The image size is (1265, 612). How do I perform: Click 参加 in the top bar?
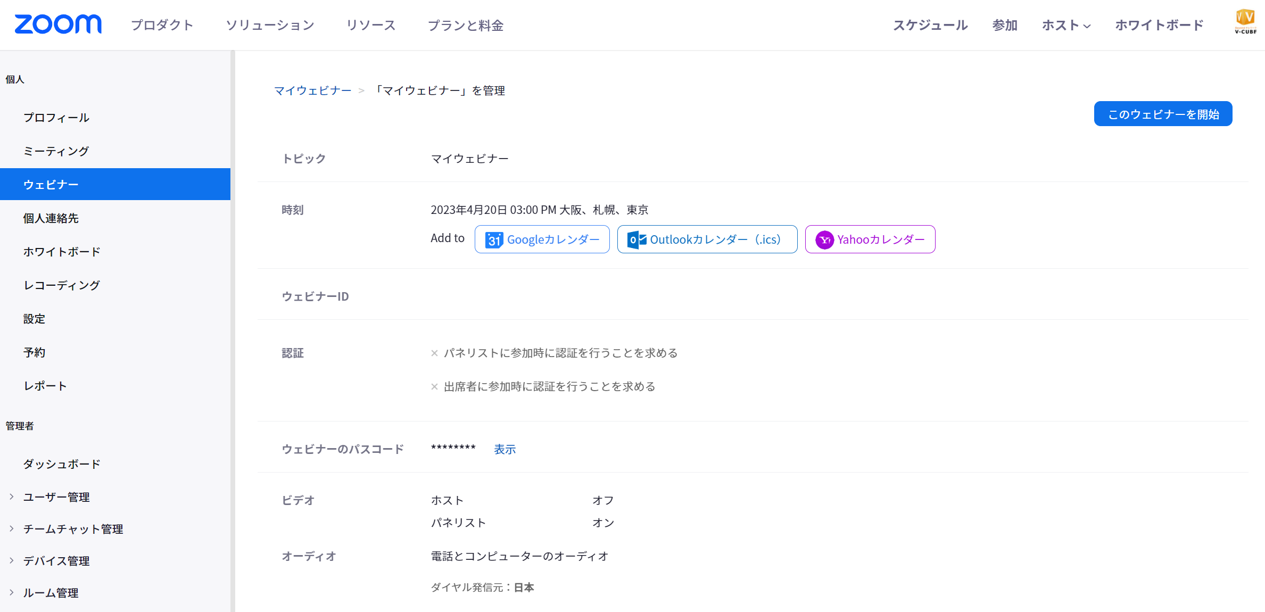(1005, 25)
